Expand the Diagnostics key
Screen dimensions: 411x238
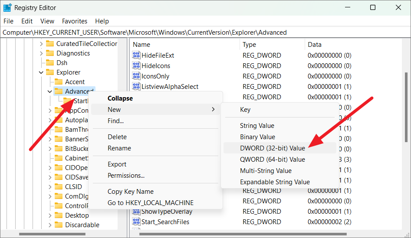[x=41, y=53]
